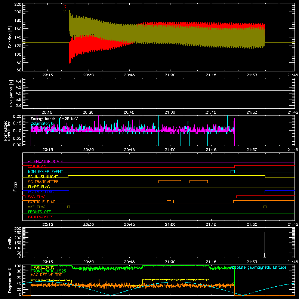Screen dimensions: 299x299
Task: Click the 20:30 time label under Roll period plot
Action: pyautogui.click(x=88, y=112)
